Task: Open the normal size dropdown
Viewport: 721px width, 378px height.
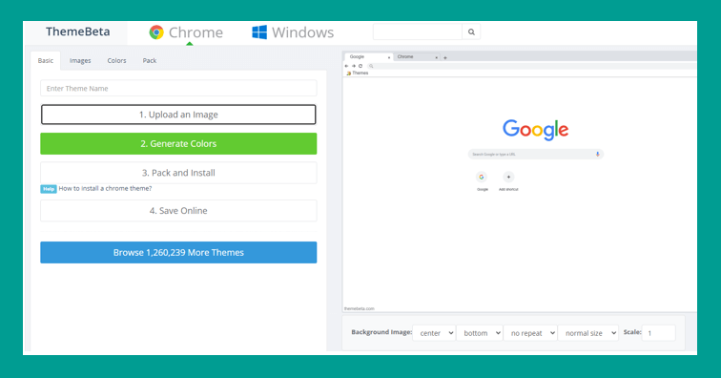Action: (588, 333)
